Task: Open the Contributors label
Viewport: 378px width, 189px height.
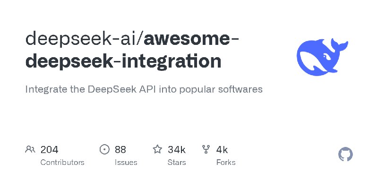Action: coord(62,163)
